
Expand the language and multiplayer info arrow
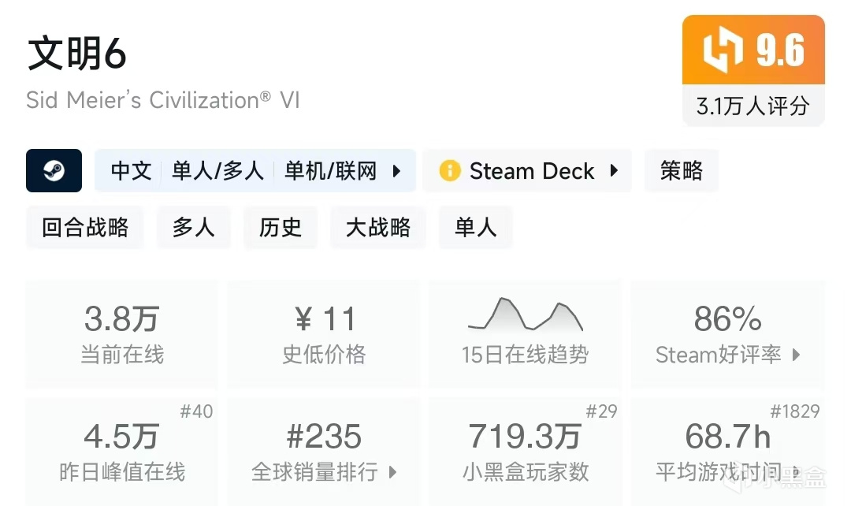(397, 171)
